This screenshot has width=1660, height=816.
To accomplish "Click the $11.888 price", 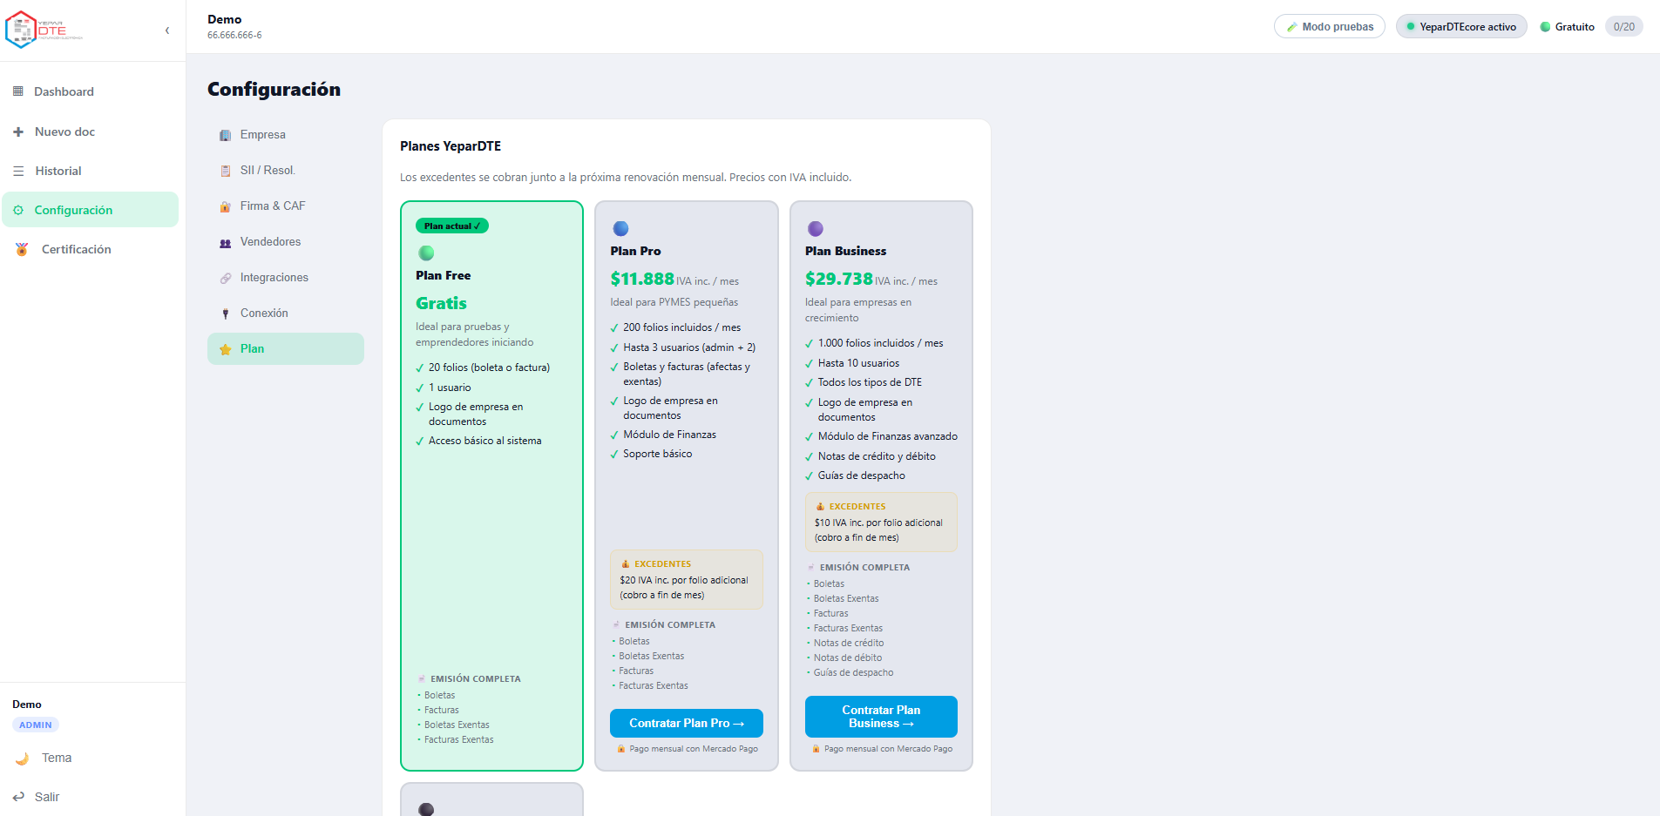I will tap(642, 279).
